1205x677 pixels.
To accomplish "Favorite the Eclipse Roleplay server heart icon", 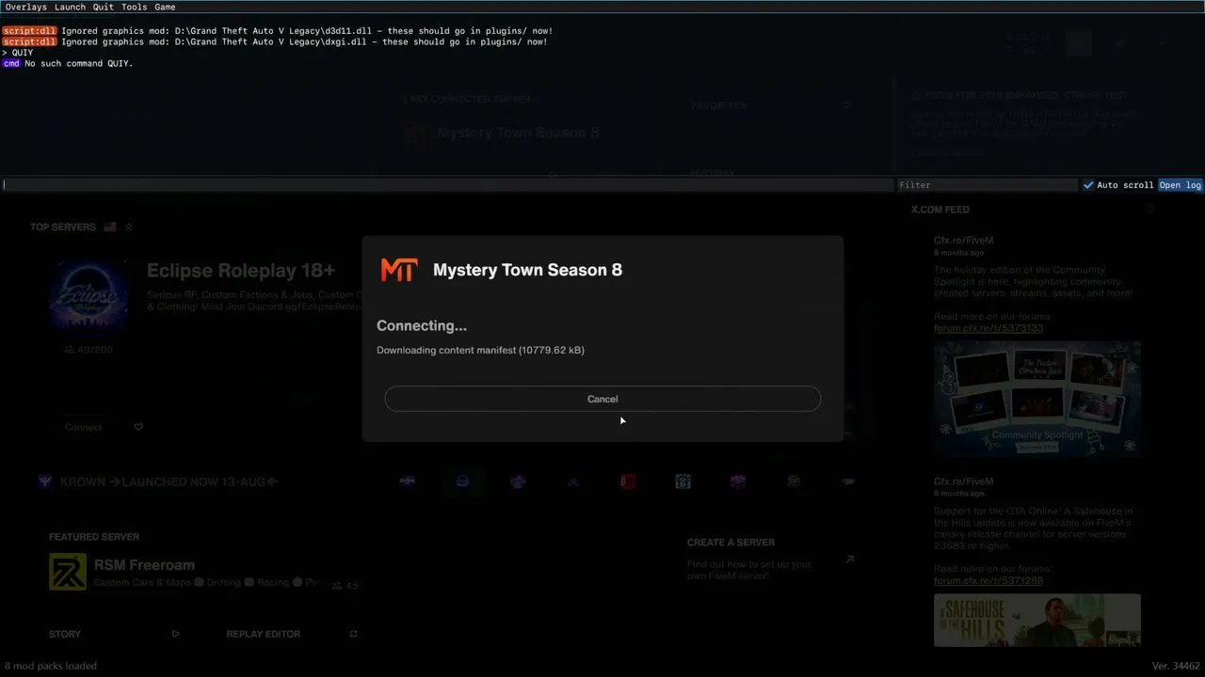I will pyautogui.click(x=138, y=427).
